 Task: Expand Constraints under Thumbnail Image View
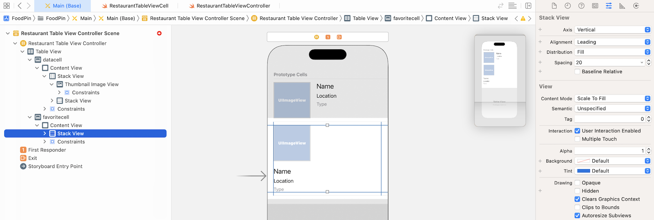point(59,92)
